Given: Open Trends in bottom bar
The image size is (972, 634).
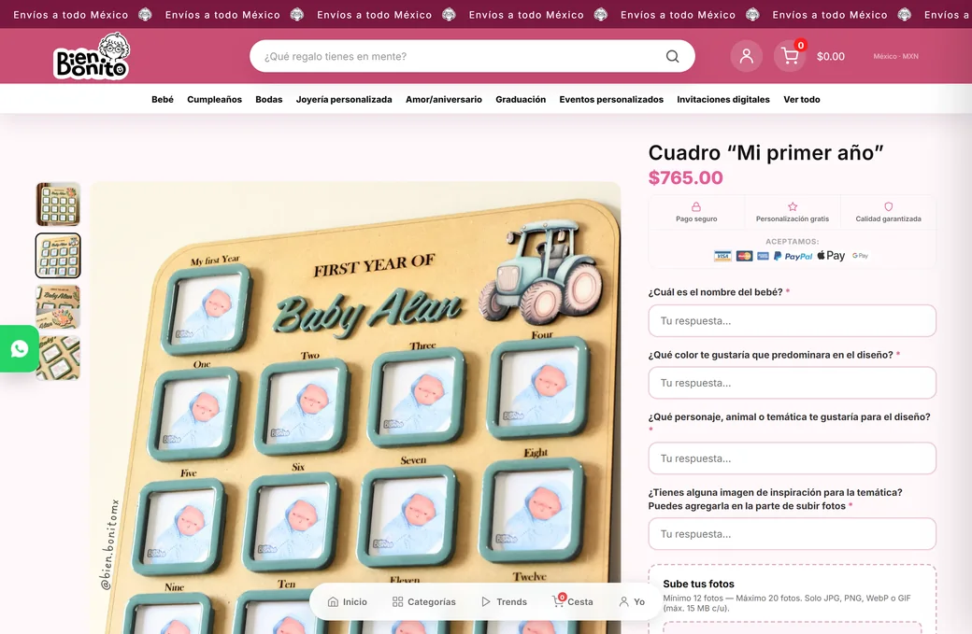Looking at the screenshot, I should 504,602.
